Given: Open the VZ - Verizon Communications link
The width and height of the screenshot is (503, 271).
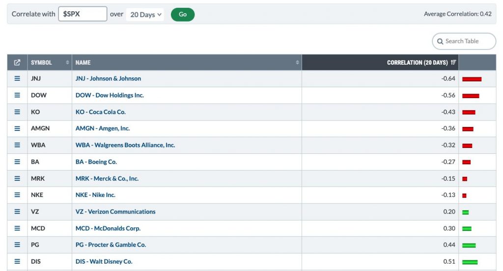Looking at the screenshot, I should pyautogui.click(x=115, y=212).
